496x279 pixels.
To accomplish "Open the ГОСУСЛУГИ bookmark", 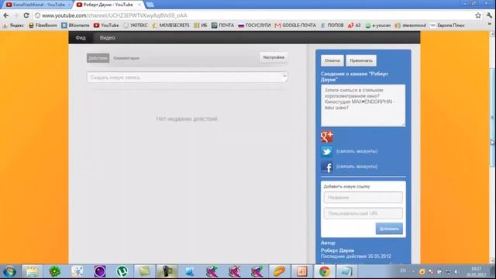I will [254, 26].
